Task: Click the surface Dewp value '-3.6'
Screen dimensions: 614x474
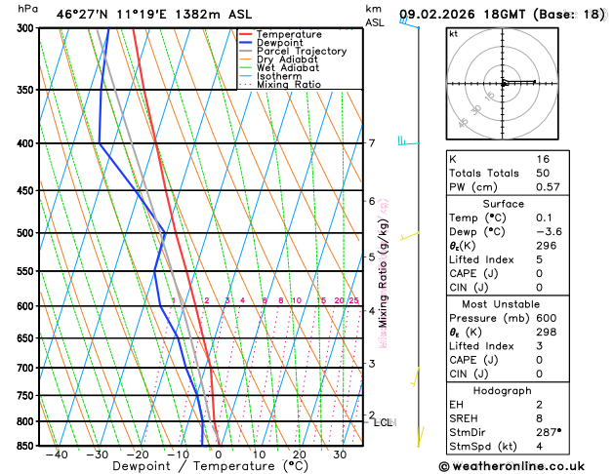Action: (x=549, y=232)
